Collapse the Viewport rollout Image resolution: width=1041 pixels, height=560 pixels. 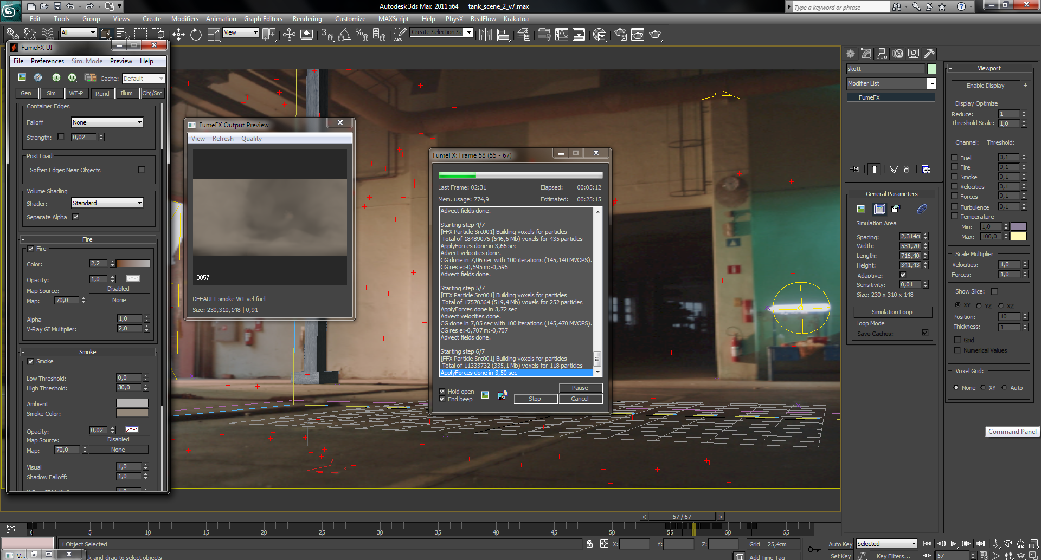tap(989, 68)
